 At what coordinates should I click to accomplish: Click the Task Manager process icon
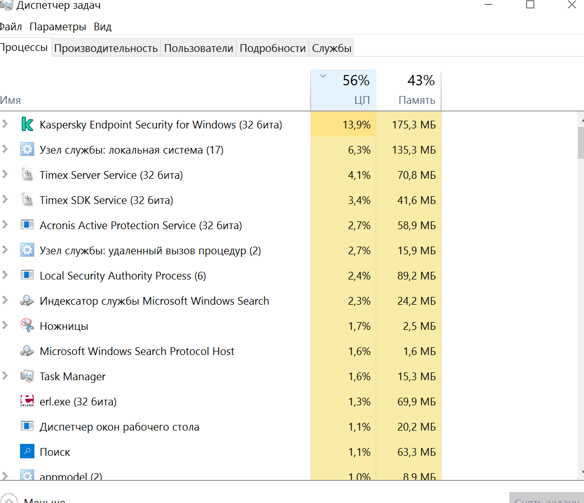(x=27, y=376)
